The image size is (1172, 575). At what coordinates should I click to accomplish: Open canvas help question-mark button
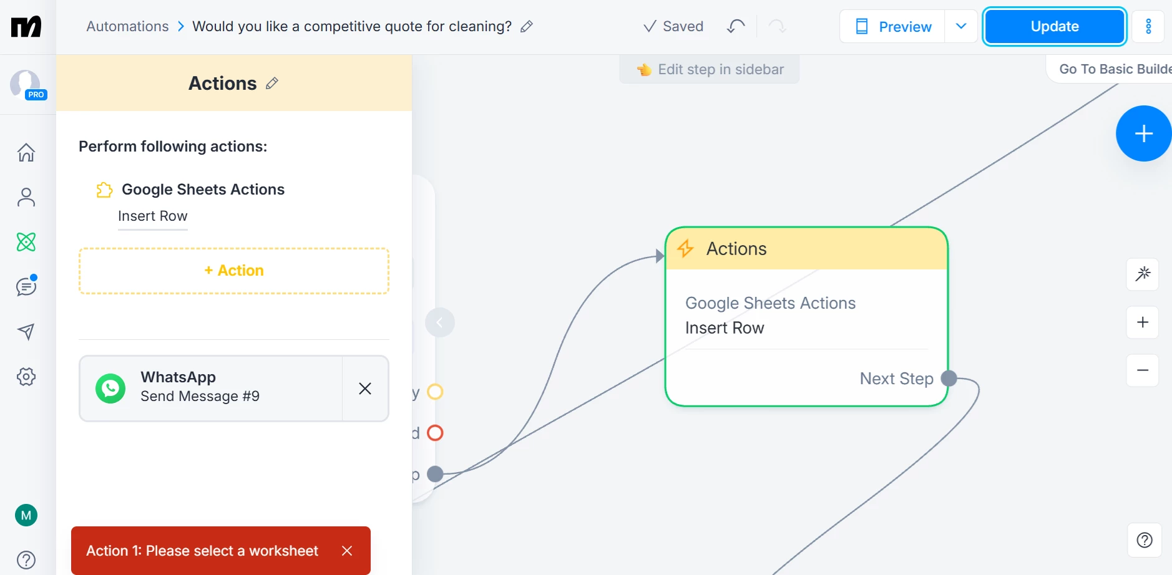(1145, 540)
